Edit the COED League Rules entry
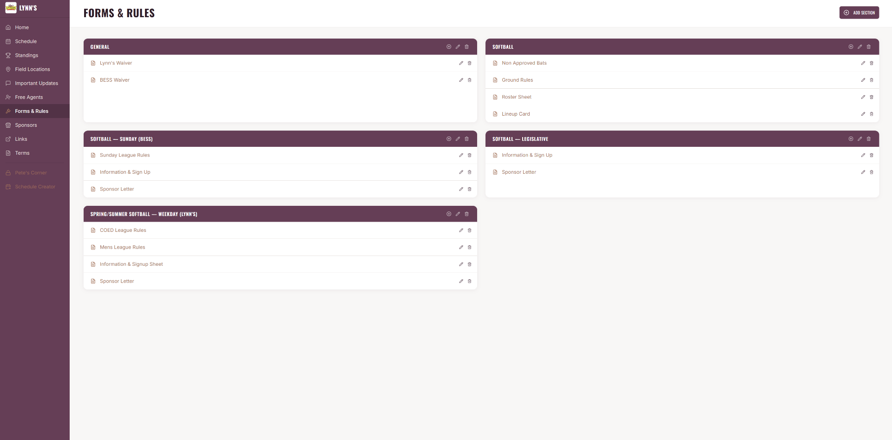Viewport: 892px width, 440px height. click(x=461, y=230)
